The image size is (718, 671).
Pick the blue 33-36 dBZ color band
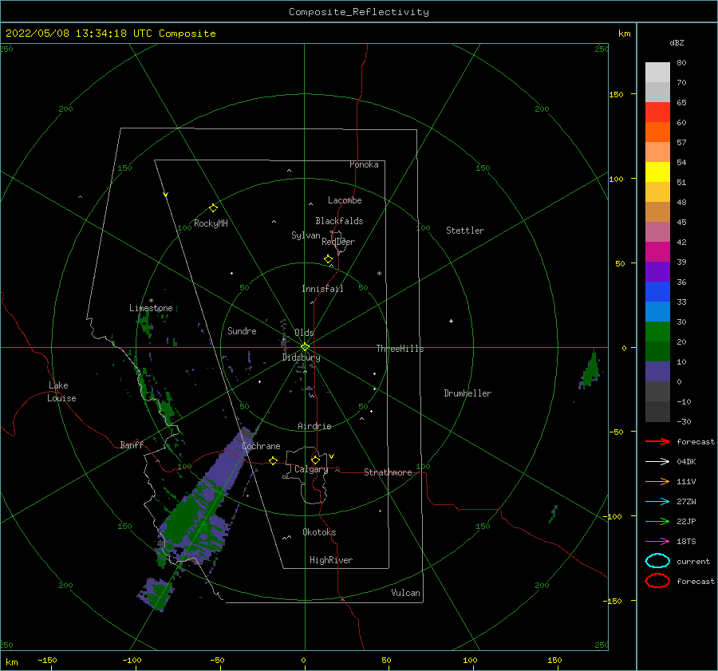pos(657,292)
